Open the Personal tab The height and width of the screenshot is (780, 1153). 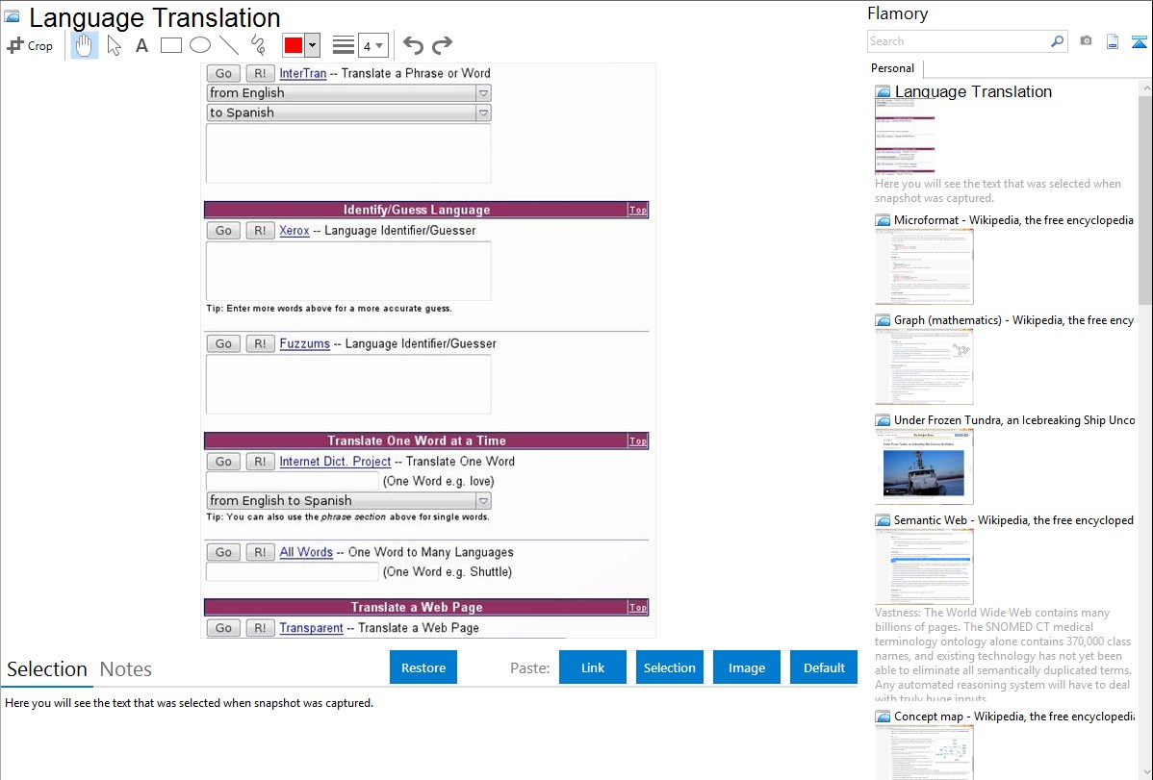(x=892, y=68)
